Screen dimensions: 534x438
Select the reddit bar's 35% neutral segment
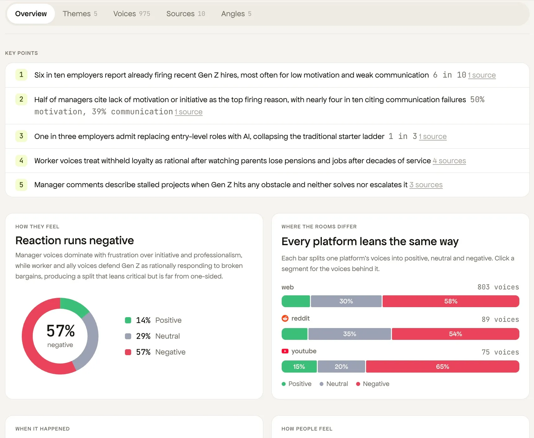[350, 334]
